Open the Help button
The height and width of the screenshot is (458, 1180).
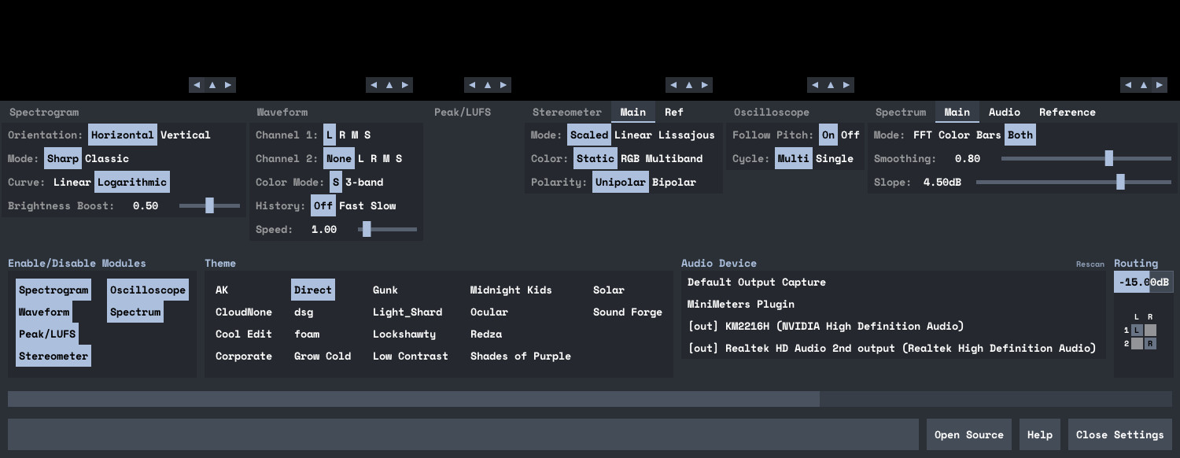tap(1040, 434)
